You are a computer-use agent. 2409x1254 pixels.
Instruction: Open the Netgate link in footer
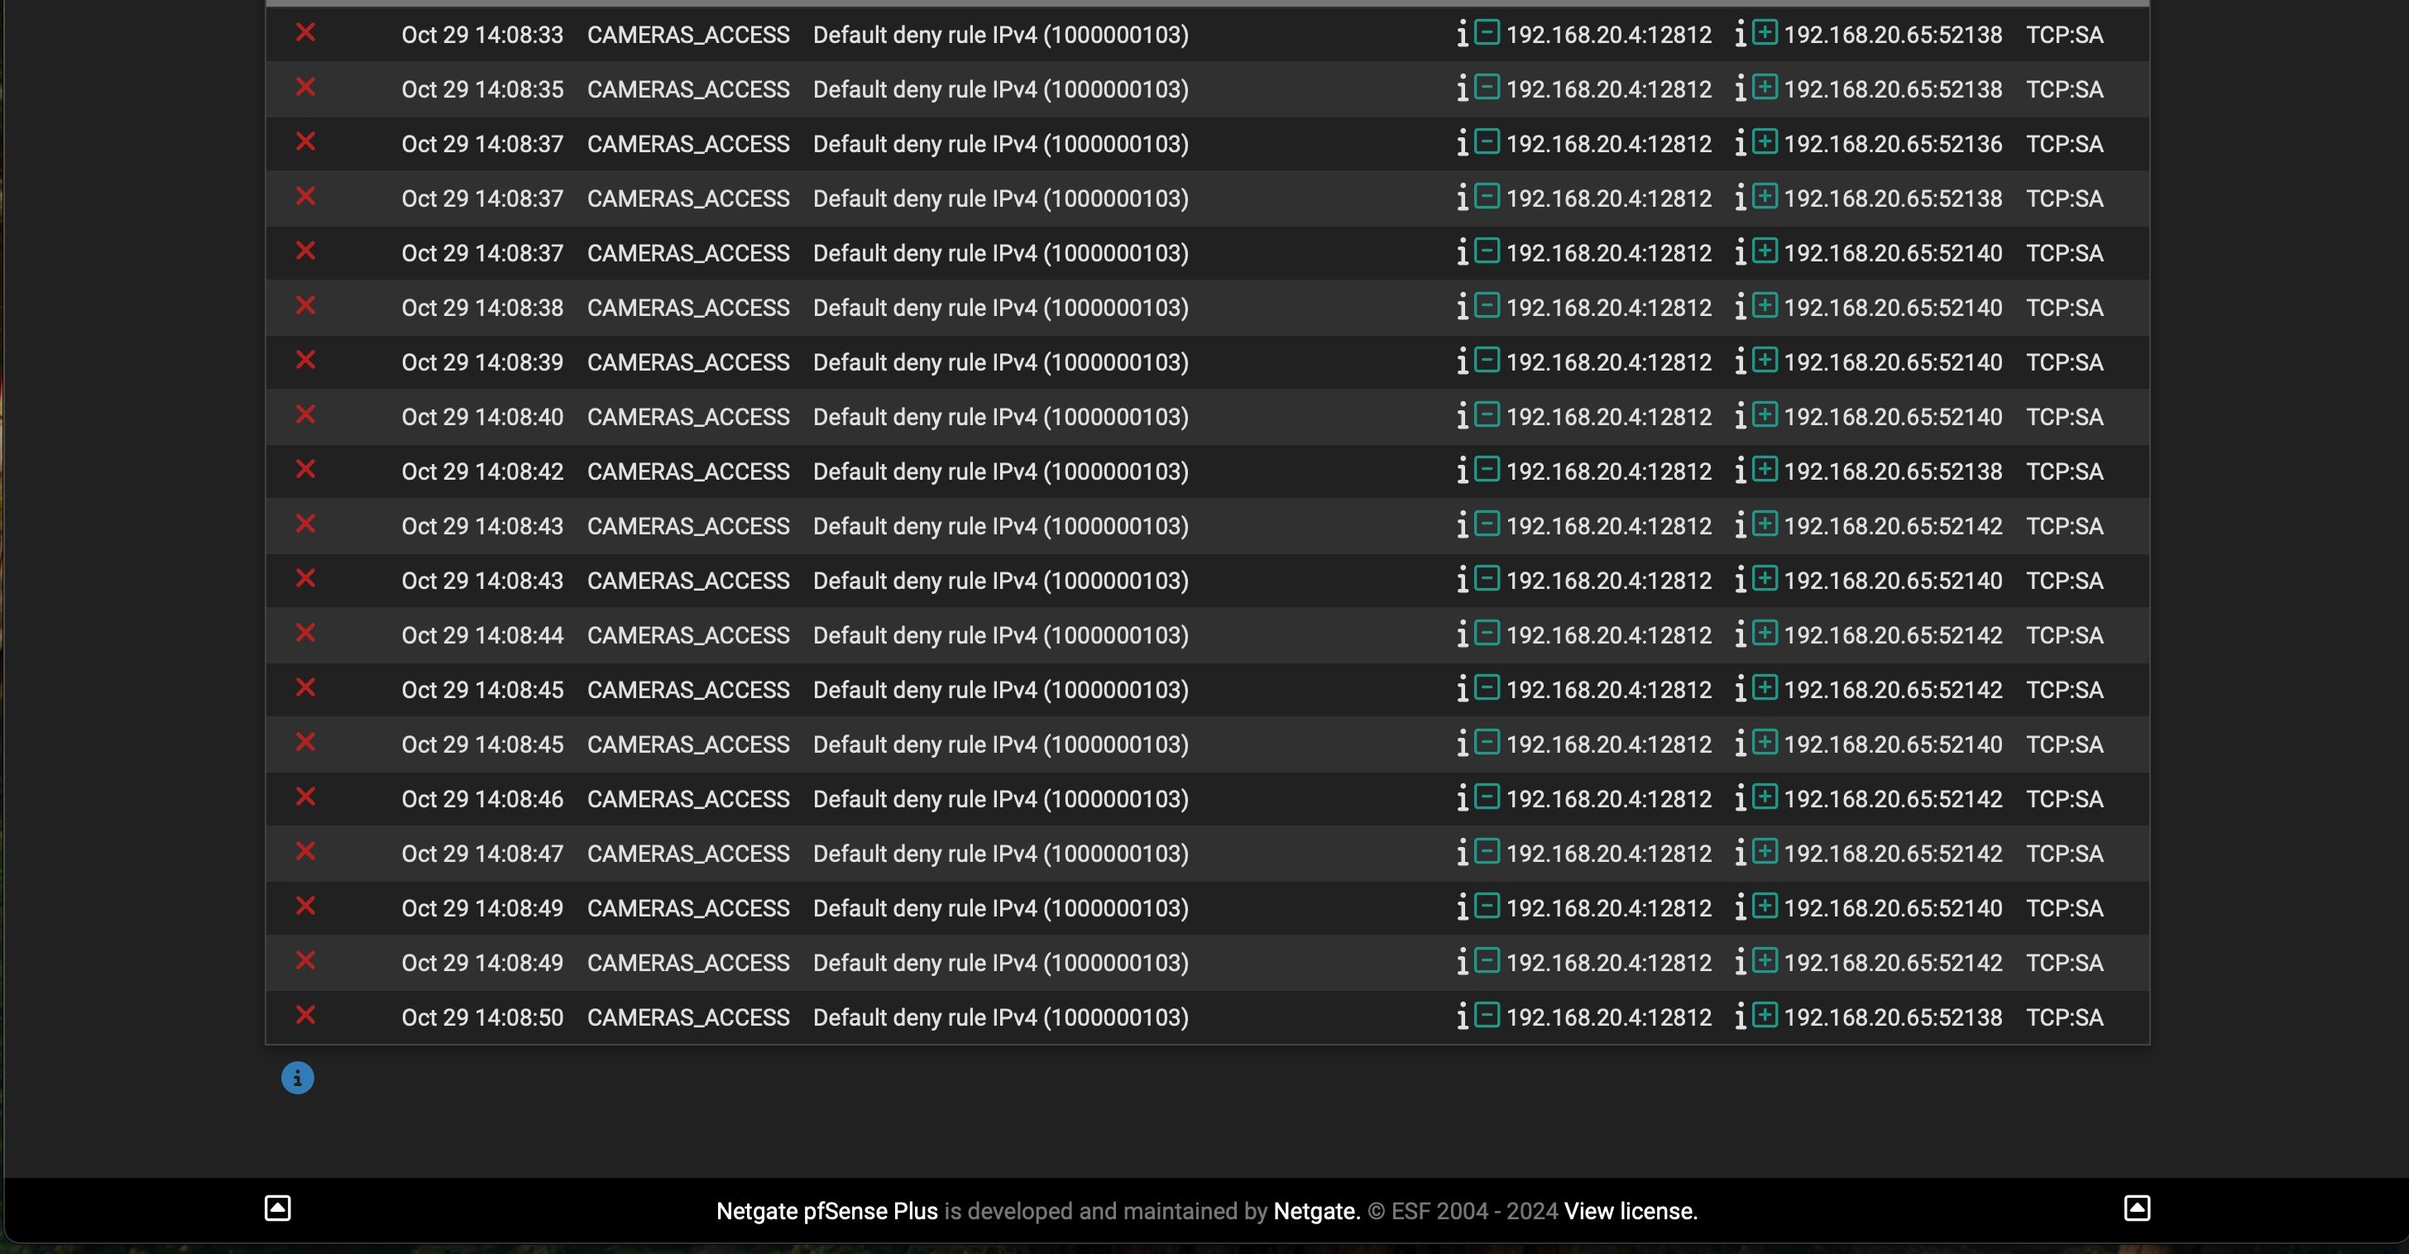1316,1212
